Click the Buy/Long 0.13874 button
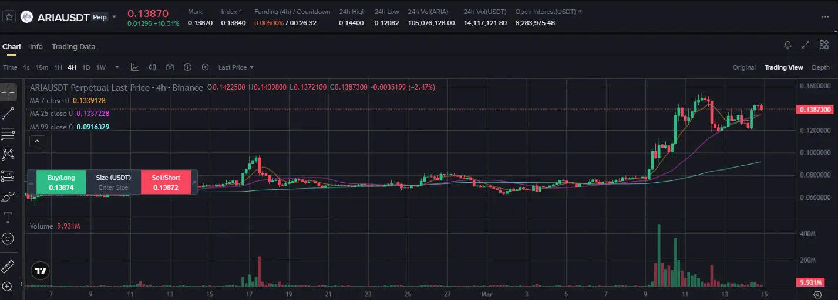The height and width of the screenshot is (300, 838). 61,182
